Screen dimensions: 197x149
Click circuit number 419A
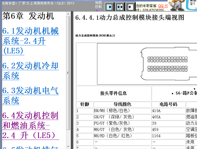click(168, 111)
